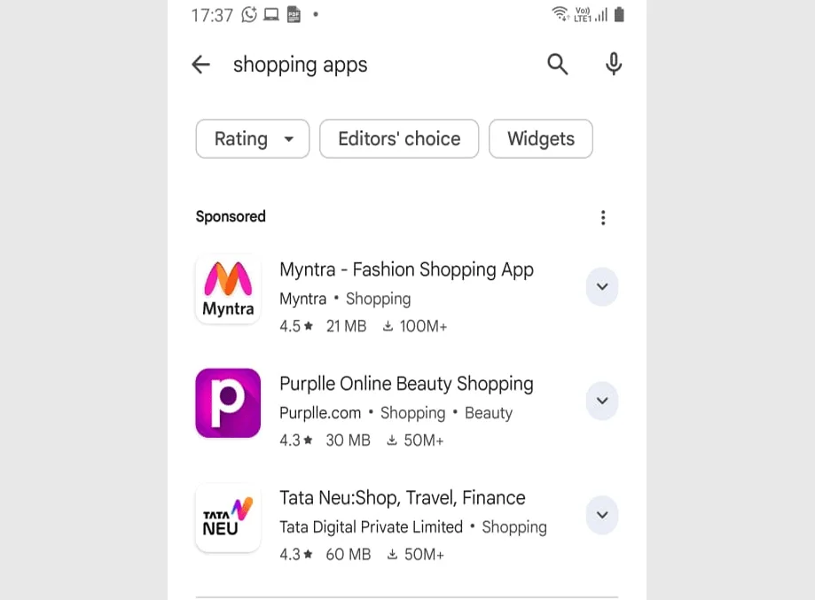Screen dimensions: 815x600
Task: Select the Tata Neu app icon
Action: click(228, 518)
